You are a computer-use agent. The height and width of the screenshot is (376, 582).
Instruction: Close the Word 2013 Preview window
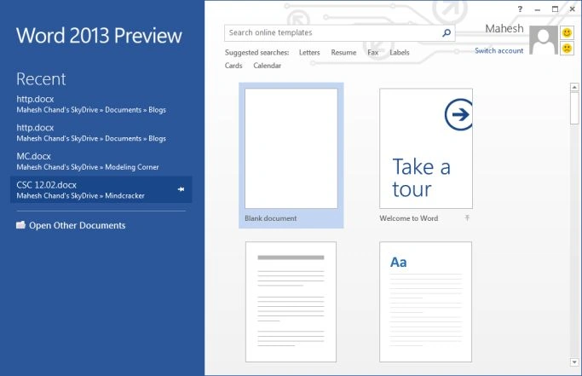[573, 9]
